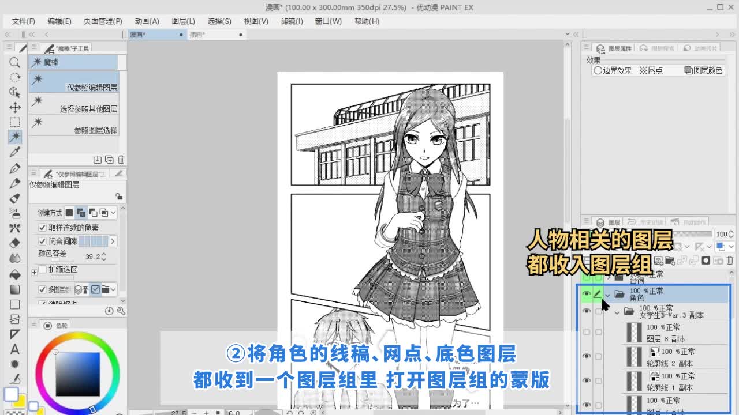Viewport: 739px width, 415px height.
Task: Open layer opacity dropdown beside 100
Action: (731, 234)
